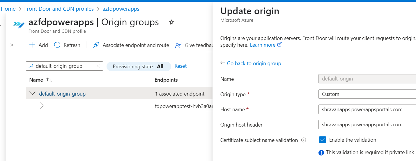Open the Origin type dropdown
The width and height of the screenshot is (416, 161).
pyautogui.click(x=367, y=94)
